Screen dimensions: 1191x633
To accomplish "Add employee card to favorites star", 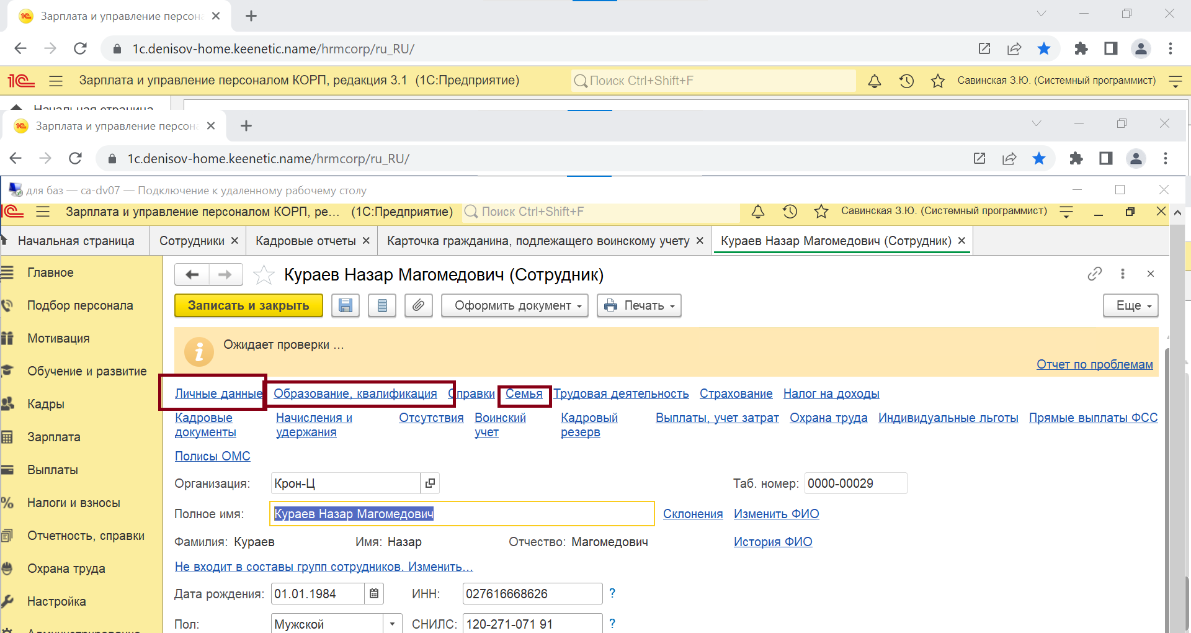I will coord(264,275).
